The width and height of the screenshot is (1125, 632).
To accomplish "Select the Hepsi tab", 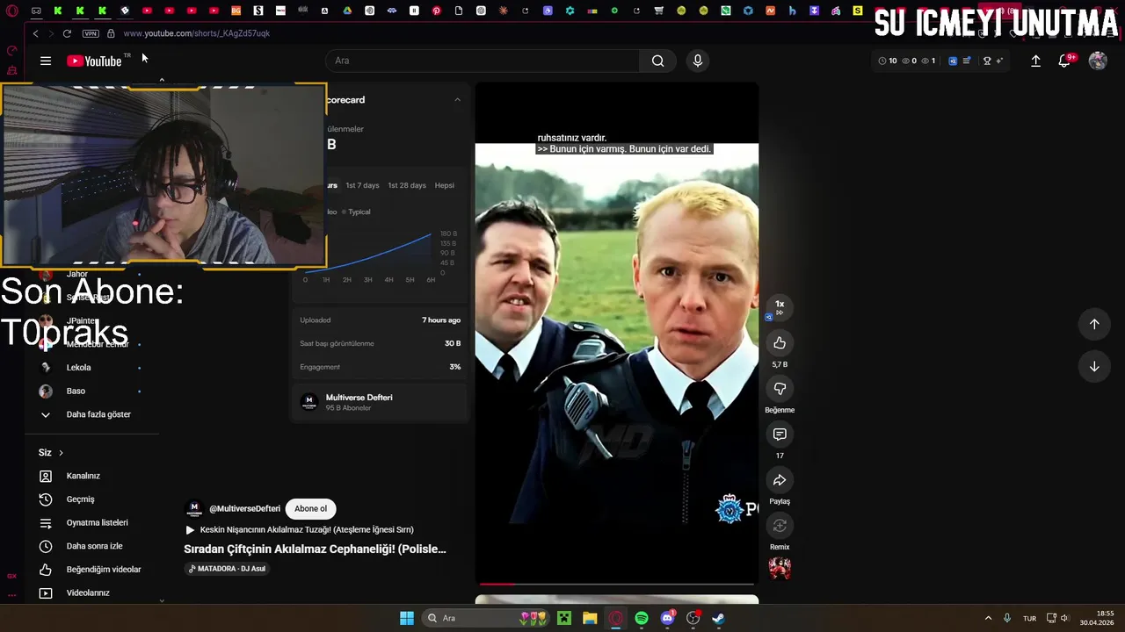I will [x=445, y=185].
